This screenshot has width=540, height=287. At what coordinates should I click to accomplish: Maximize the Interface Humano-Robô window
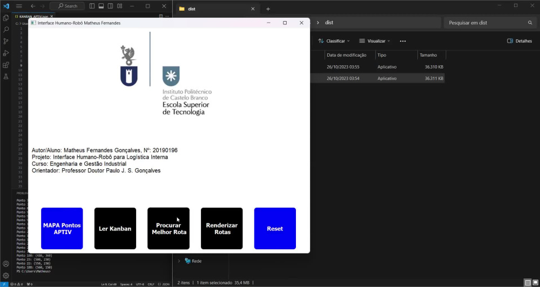[285, 23]
